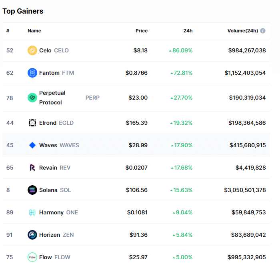
Task: Click the Flow coin logo icon
Action: (32, 257)
